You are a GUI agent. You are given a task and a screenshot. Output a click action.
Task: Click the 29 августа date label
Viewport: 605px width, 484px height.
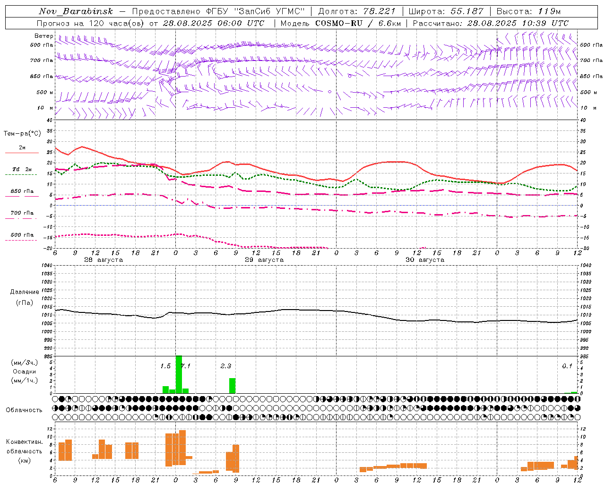pyautogui.click(x=264, y=260)
